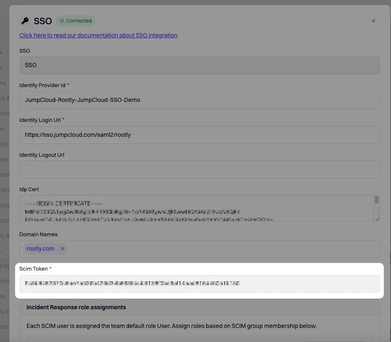Click the Idp Cert textarea resize handle

[377, 219]
